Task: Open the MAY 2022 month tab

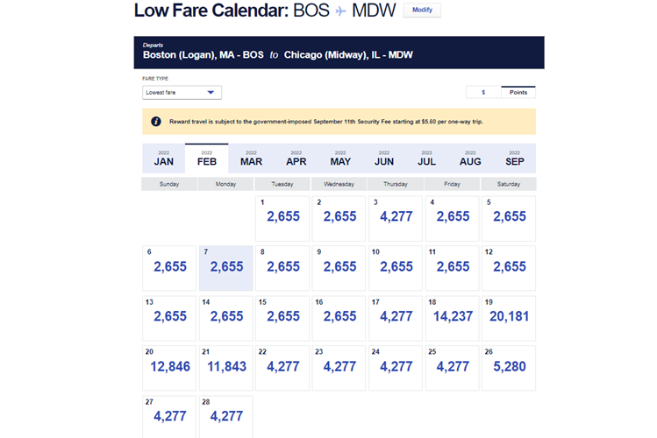Action: point(340,159)
